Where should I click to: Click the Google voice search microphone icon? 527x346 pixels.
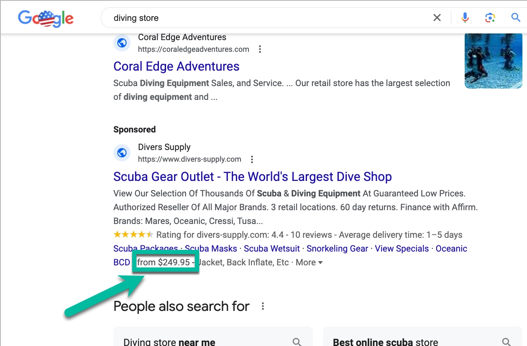tap(465, 18)
